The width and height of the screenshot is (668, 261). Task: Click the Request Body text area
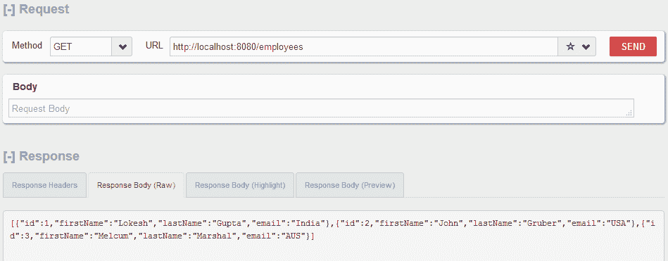321,108
